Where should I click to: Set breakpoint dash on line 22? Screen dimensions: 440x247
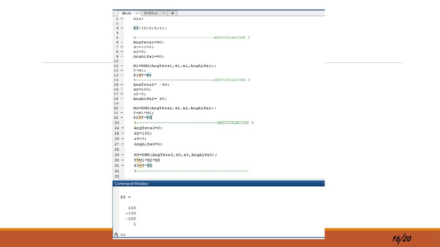click(x=122, y=117)
